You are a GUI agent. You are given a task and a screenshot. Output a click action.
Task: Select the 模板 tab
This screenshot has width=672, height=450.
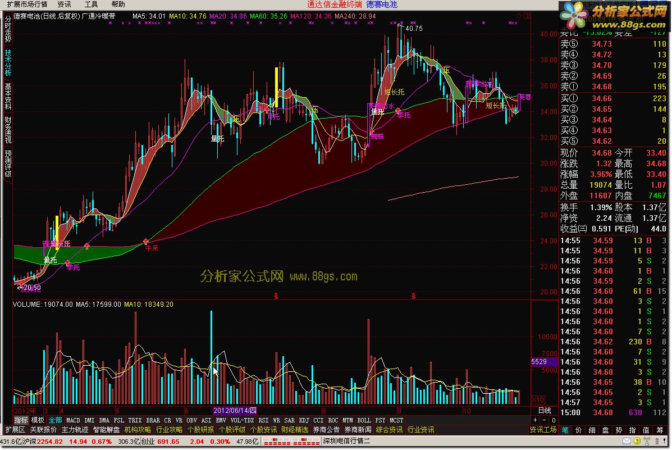[38, 420]
